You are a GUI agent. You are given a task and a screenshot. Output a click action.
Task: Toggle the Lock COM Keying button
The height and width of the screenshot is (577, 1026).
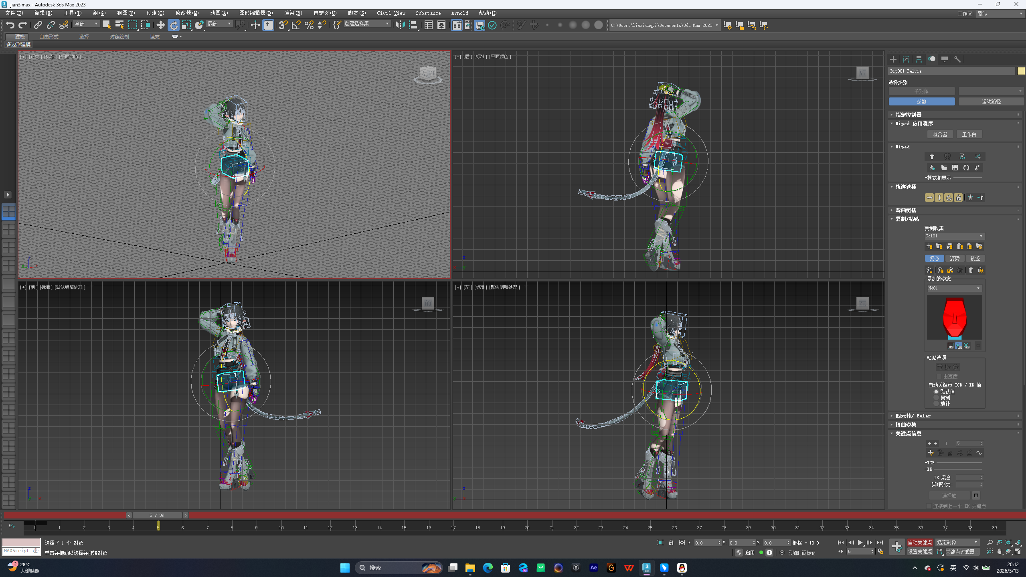click(x=958, y=198)
